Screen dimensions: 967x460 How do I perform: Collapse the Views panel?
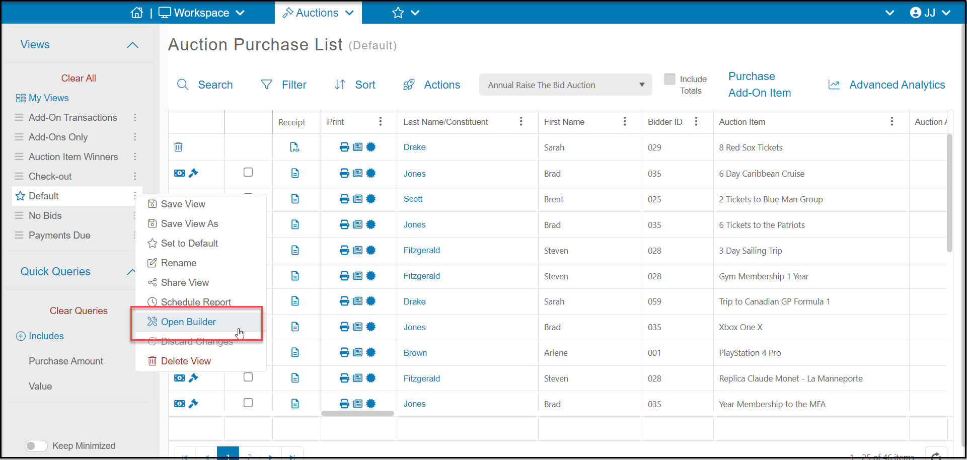[x=132, y=45]
